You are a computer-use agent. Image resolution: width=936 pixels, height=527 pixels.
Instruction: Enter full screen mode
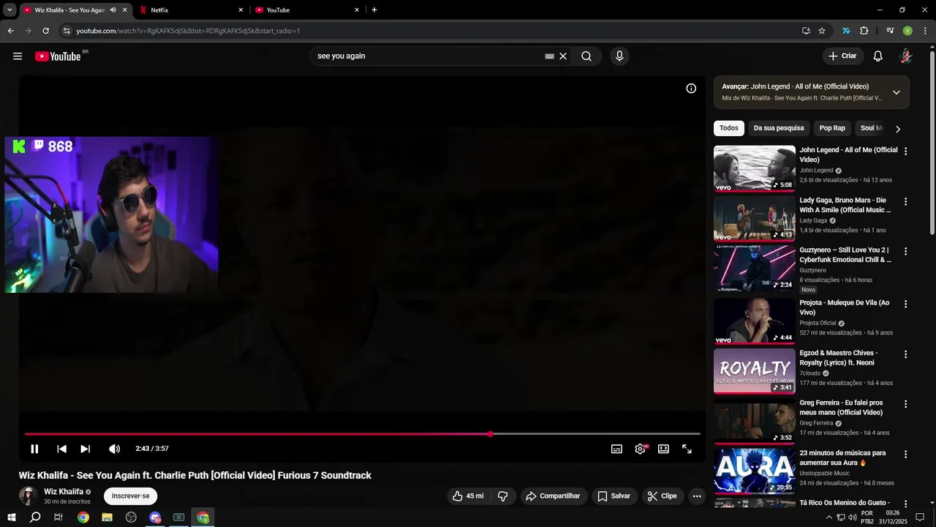tap(687, 449)
